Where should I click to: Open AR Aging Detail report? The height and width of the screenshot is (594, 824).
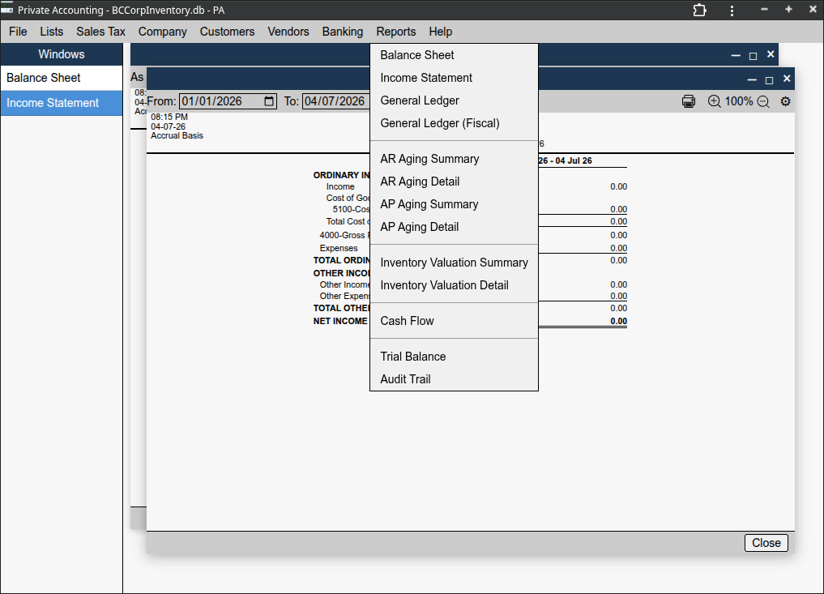point(454,182)
